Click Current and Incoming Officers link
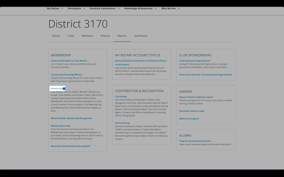 (66, 75)
